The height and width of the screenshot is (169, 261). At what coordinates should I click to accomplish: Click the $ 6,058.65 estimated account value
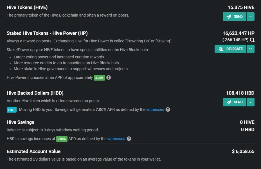(x=243, y=151)
